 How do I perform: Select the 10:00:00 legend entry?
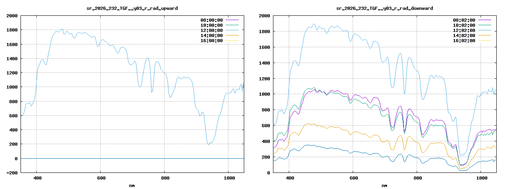click(211, 25)
